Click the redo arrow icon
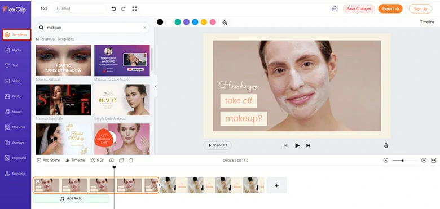Image resolution: width=440 pixels, height=209 pixels. (123, 8)
